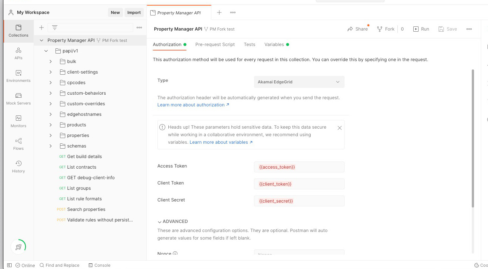Viewport: 488px width, 269px height.
Task: Expand the custom-behaviors folder
Action: click(x=51, y=93)
